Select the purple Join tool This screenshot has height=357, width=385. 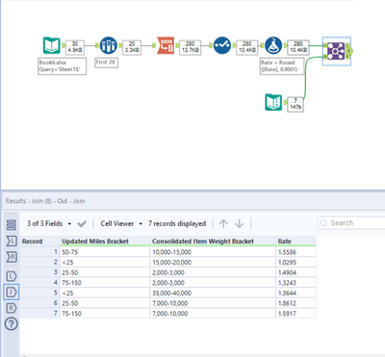pyautogui.click(x=336, y=51)
